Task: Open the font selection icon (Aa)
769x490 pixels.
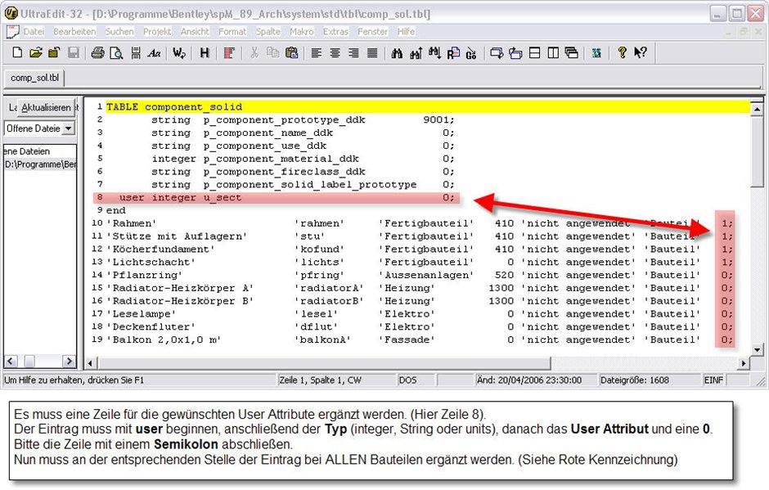Action: [154, 52]
